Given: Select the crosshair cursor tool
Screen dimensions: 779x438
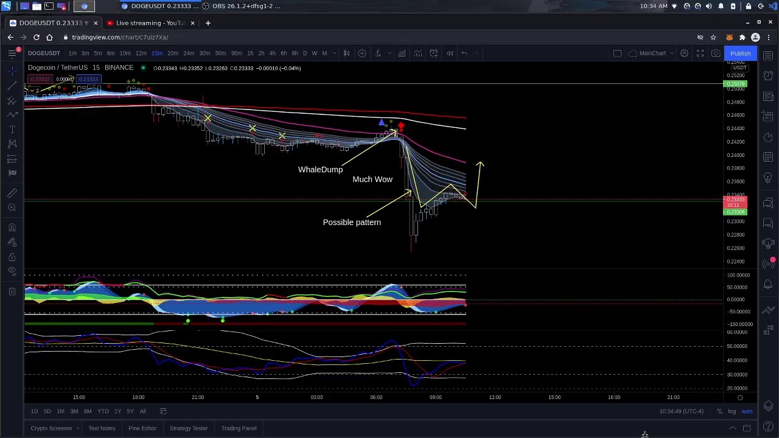Looking at the screenshot, I should tap(12, 71).
